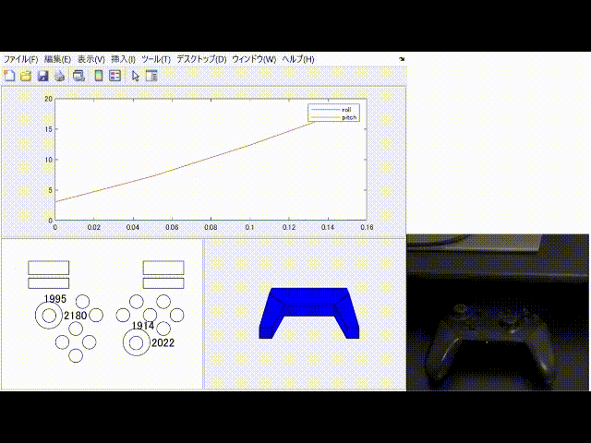Image resolution: width=591 pixels, height=443 pixels.
Task: Click the x-axis tick label 0.14
Action: coord(328,228)
